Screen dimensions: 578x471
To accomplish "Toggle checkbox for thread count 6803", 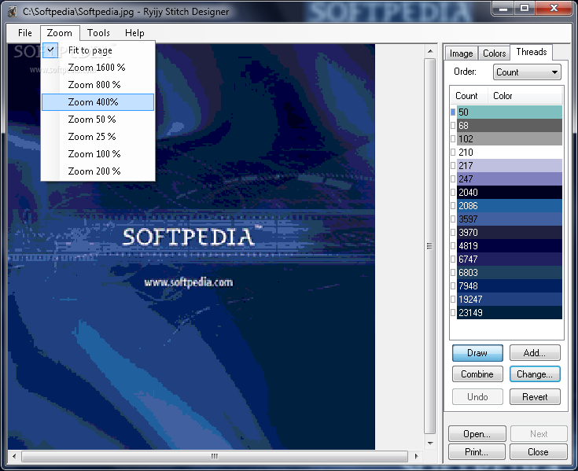I will [x=453, y=273].
